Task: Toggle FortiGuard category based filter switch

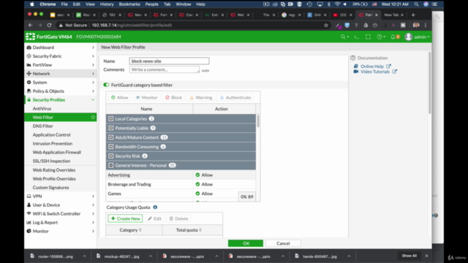Action: (x=106, y=85)
